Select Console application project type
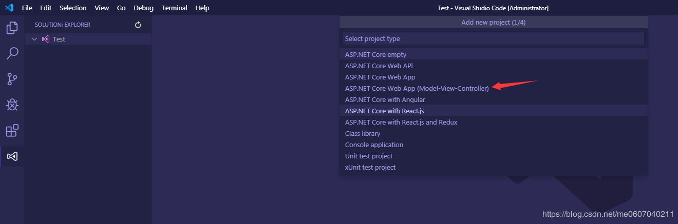The image size is (678, 224). (374, 145)
